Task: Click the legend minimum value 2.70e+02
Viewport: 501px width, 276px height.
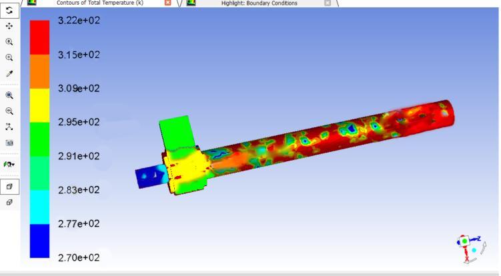Action: pyautogui.click(x=79, y=257)
